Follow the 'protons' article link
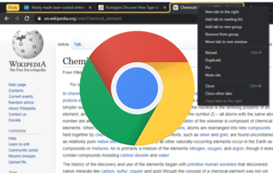The width and height of the screenshot is (273, 173). (x=70, y=100)
